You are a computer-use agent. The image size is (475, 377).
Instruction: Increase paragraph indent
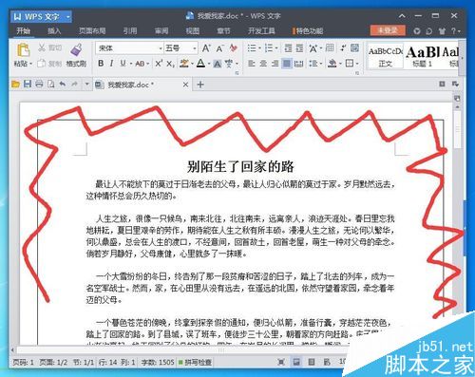[299, 48]
